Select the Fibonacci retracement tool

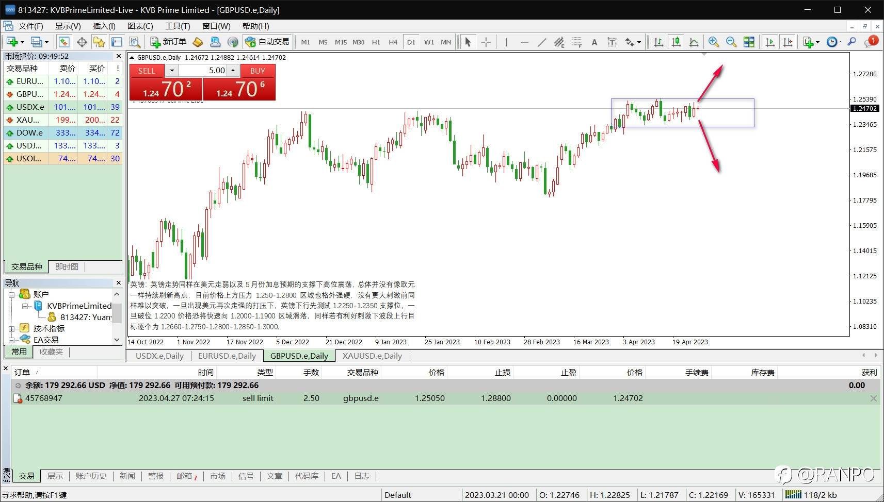click(577, 42)
